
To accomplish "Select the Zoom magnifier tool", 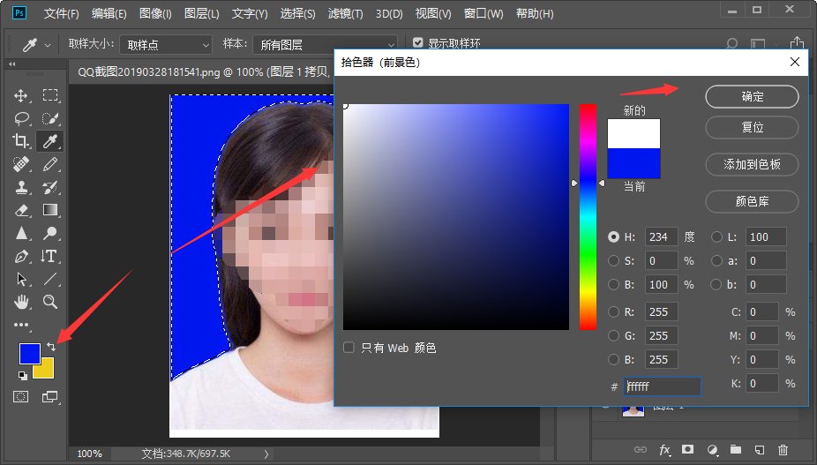I will tap(50, 302).
